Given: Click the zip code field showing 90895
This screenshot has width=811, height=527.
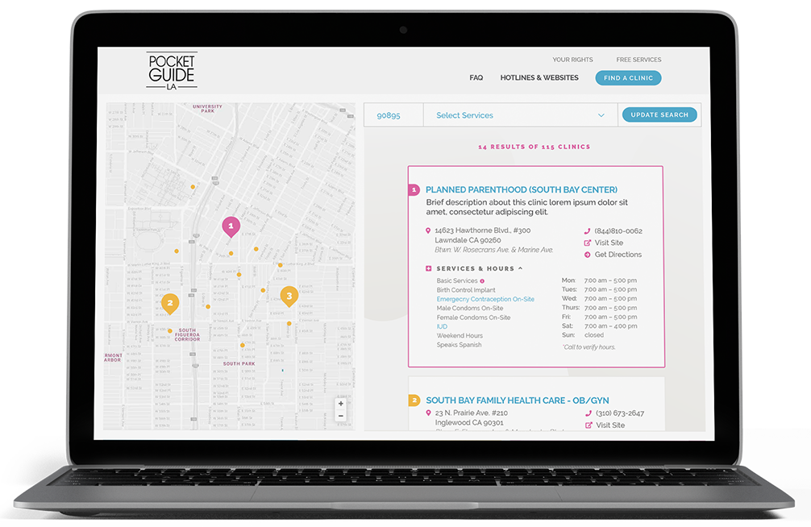Looking at the screenshot, I should click(393, 115).
